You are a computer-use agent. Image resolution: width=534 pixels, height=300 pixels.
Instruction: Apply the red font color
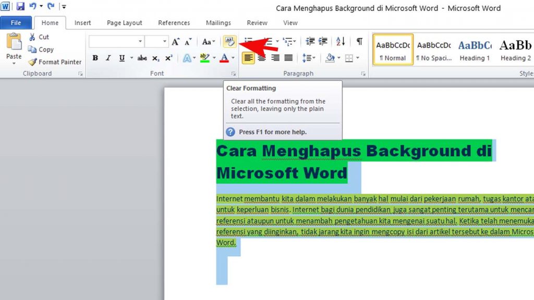coord(224,58)
